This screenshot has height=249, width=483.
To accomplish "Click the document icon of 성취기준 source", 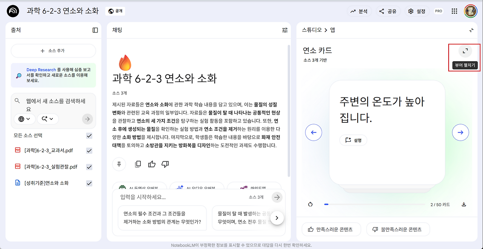I will 17,182.
